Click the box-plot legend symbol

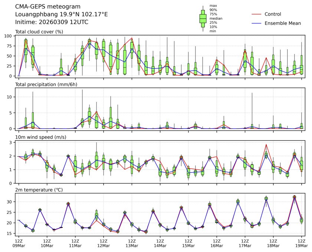click(x=203, y=19)
